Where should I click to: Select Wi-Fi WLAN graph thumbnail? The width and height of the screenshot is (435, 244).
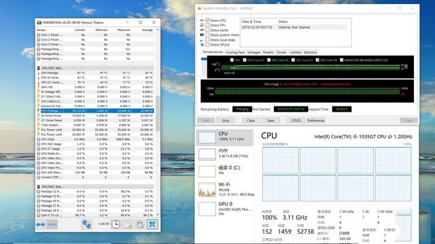[x=207, y=190]
